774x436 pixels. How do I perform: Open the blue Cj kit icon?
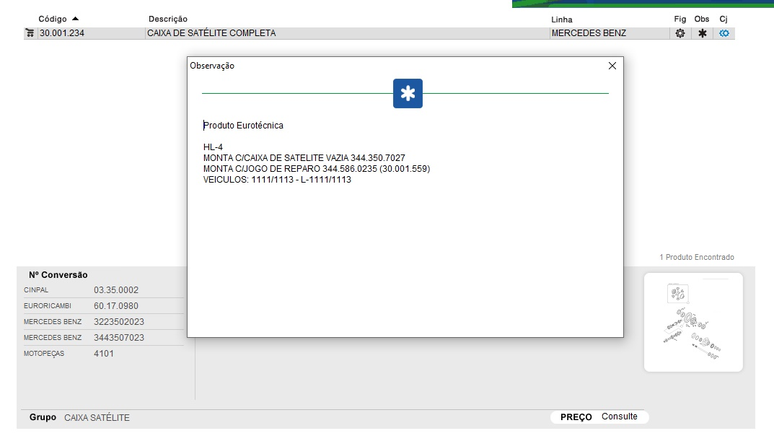point(724,33)
